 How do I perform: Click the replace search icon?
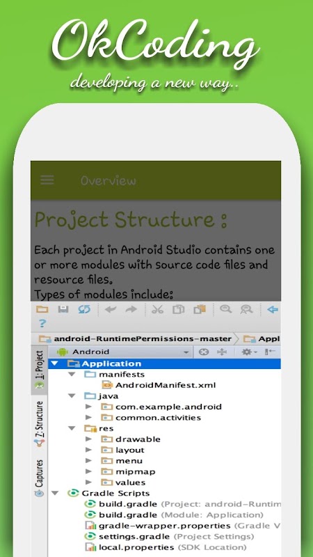pyautogui.click(x=246, y=309)
